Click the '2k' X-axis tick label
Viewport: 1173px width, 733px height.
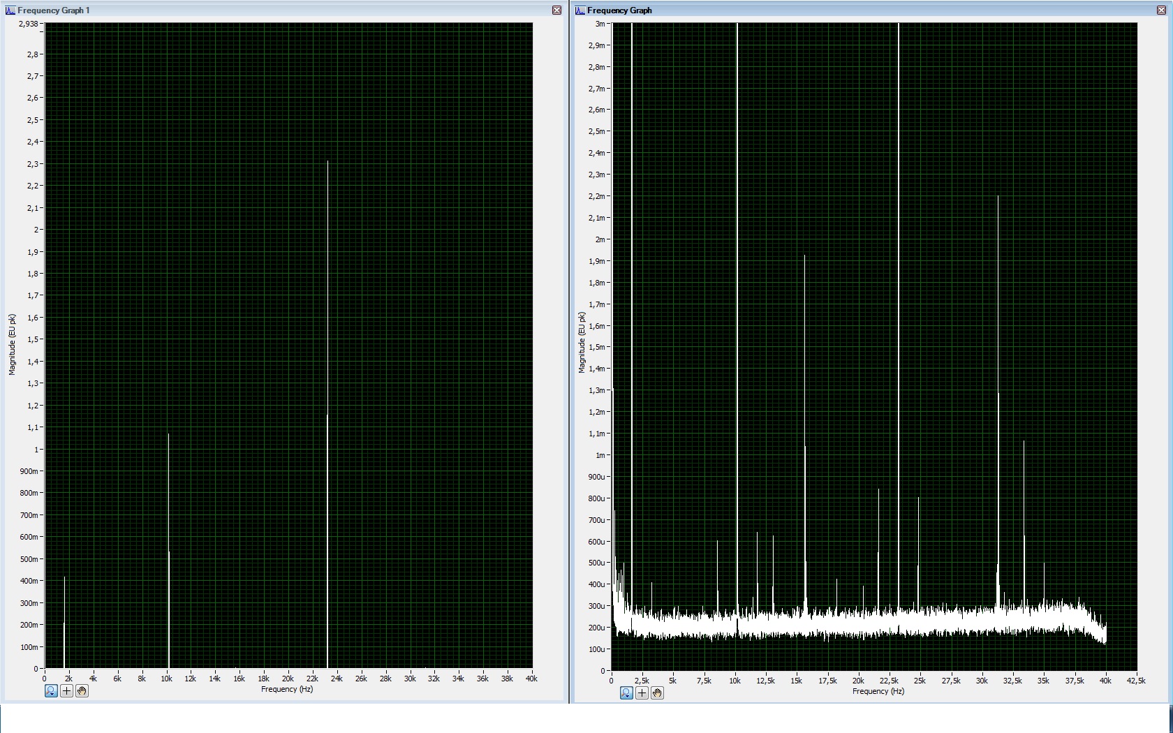68,679
